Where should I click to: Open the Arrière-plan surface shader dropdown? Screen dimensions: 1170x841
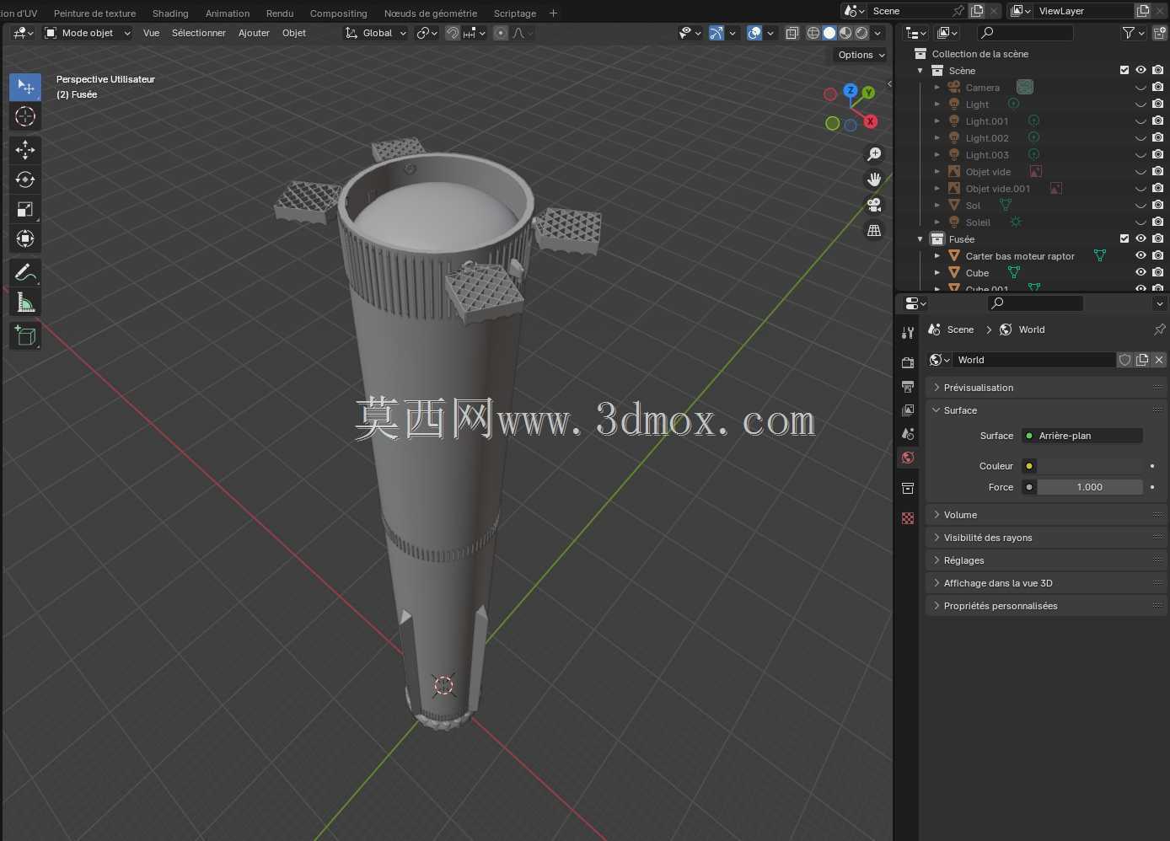(1082, 436)
